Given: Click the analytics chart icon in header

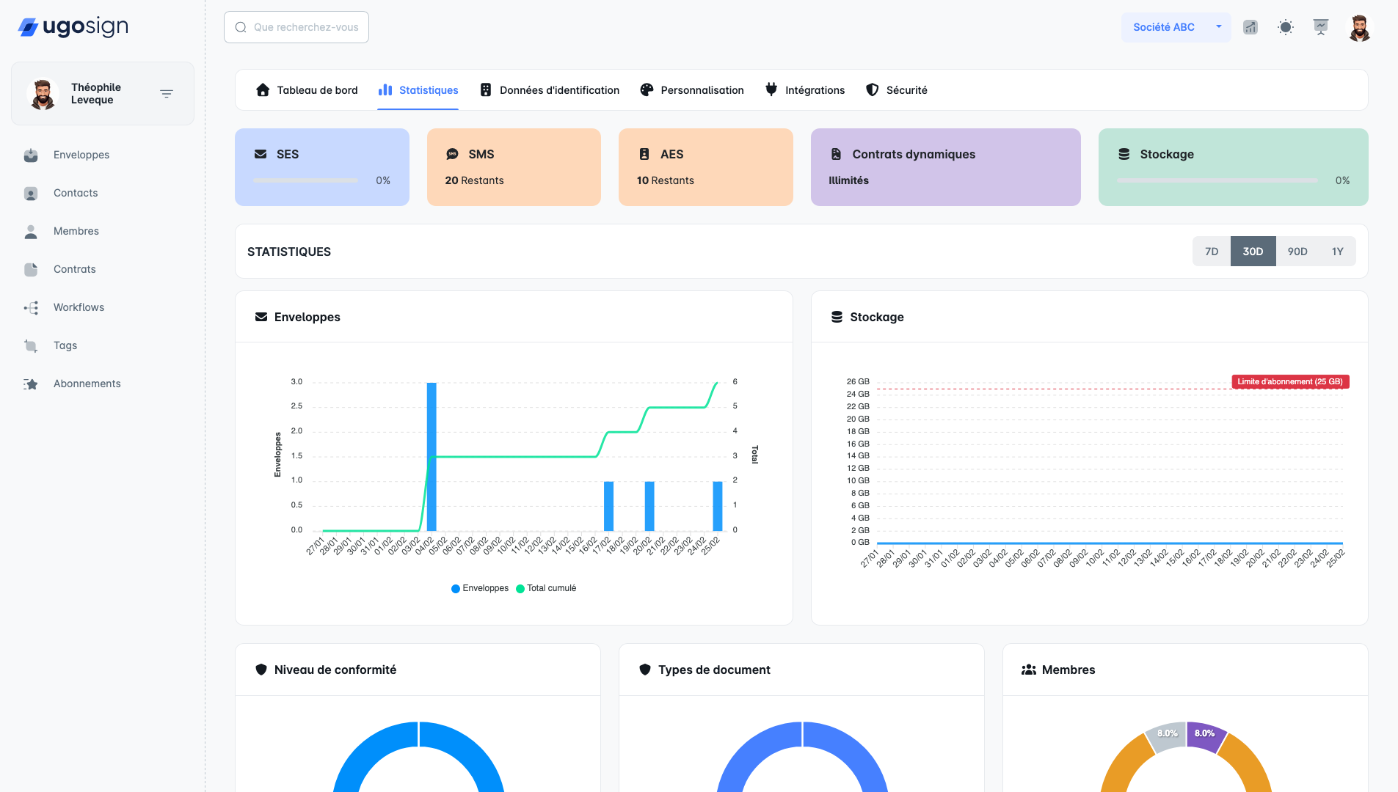Looking at the screenshot, I should point(1250,27).
